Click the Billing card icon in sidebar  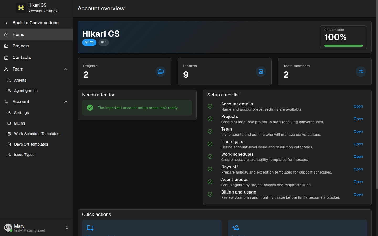pyautogui.click(x=9, y=123)
